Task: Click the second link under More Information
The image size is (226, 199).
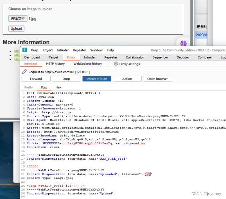Action: [x=17, y=55]
